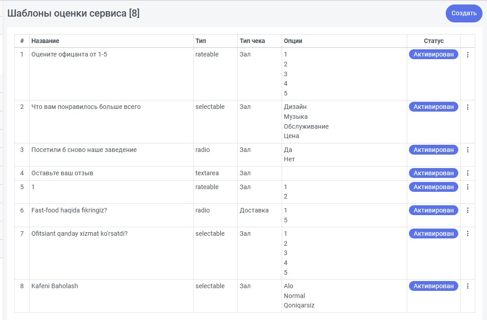Open the kebab menu for 'Что вам понравилось больше всего'
487x320 pixels.
click(x=467, y=107)
